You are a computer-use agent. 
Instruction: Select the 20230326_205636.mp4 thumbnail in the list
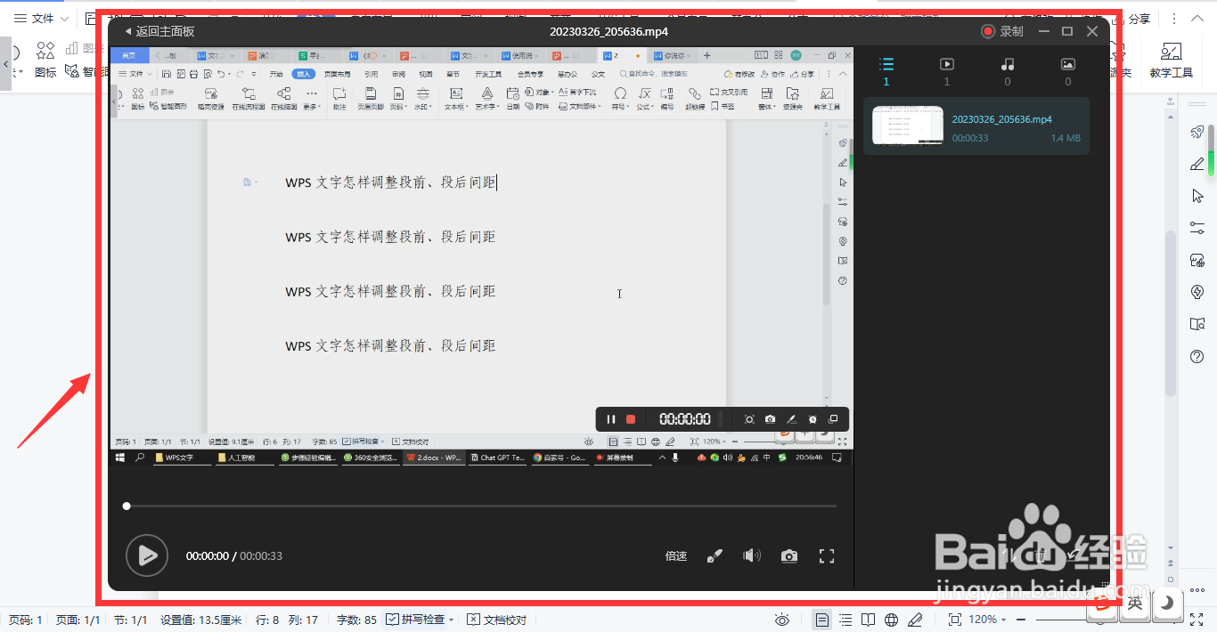(907, 126)
